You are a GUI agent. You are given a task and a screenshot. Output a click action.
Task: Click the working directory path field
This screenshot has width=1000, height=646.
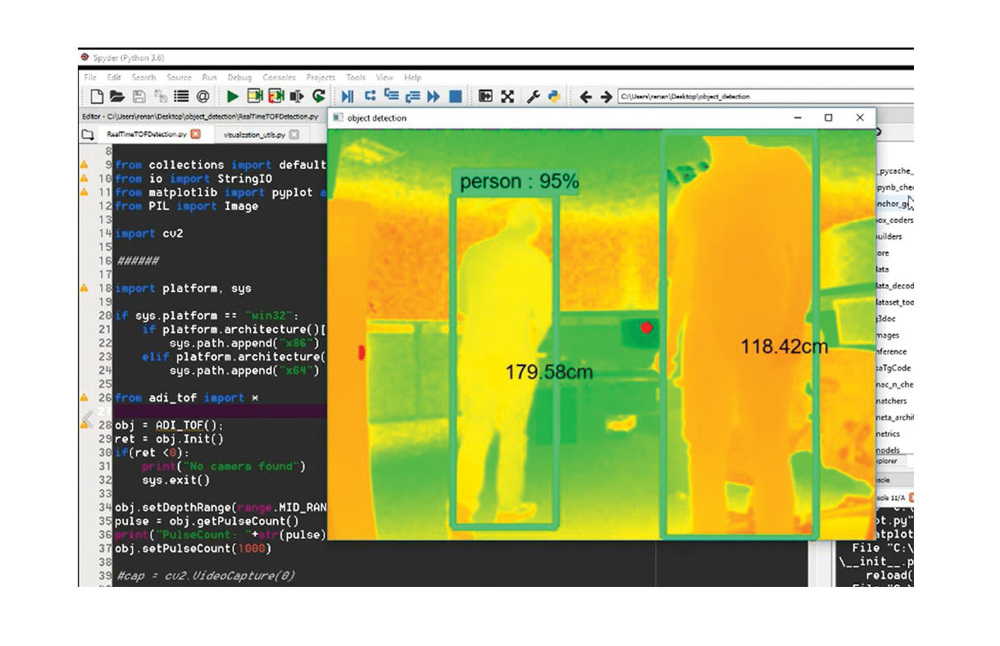[x=766, y=97]
